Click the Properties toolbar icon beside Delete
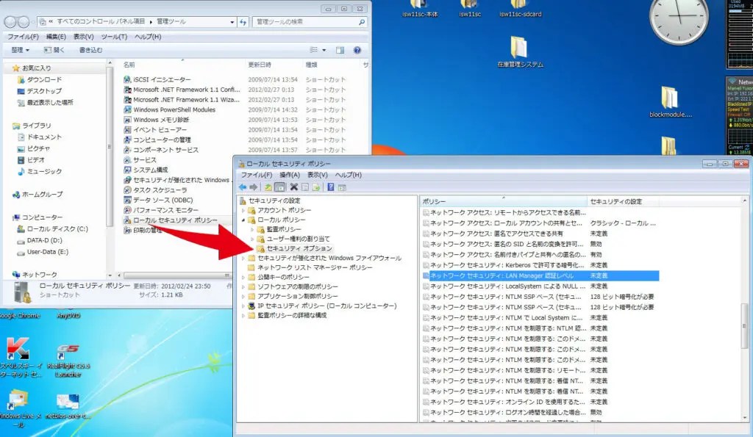Image resolution: width=753 pixels, height=437 pixels. tap(305, 187)
